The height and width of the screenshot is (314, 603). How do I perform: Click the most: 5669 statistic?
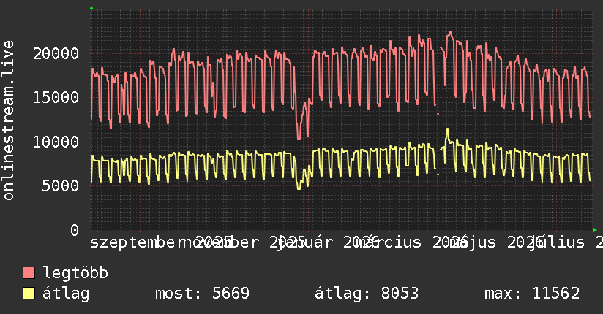202,294
